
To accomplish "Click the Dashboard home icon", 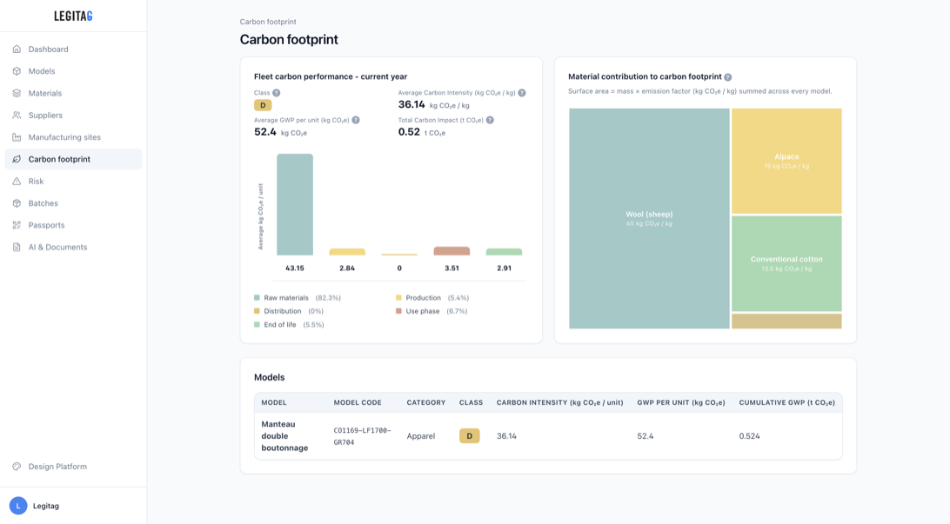I will coord(17,49).
